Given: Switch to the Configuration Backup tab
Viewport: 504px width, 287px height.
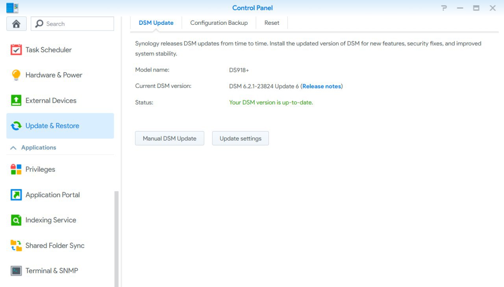Looking at the screenshot, I should [219, 23].
